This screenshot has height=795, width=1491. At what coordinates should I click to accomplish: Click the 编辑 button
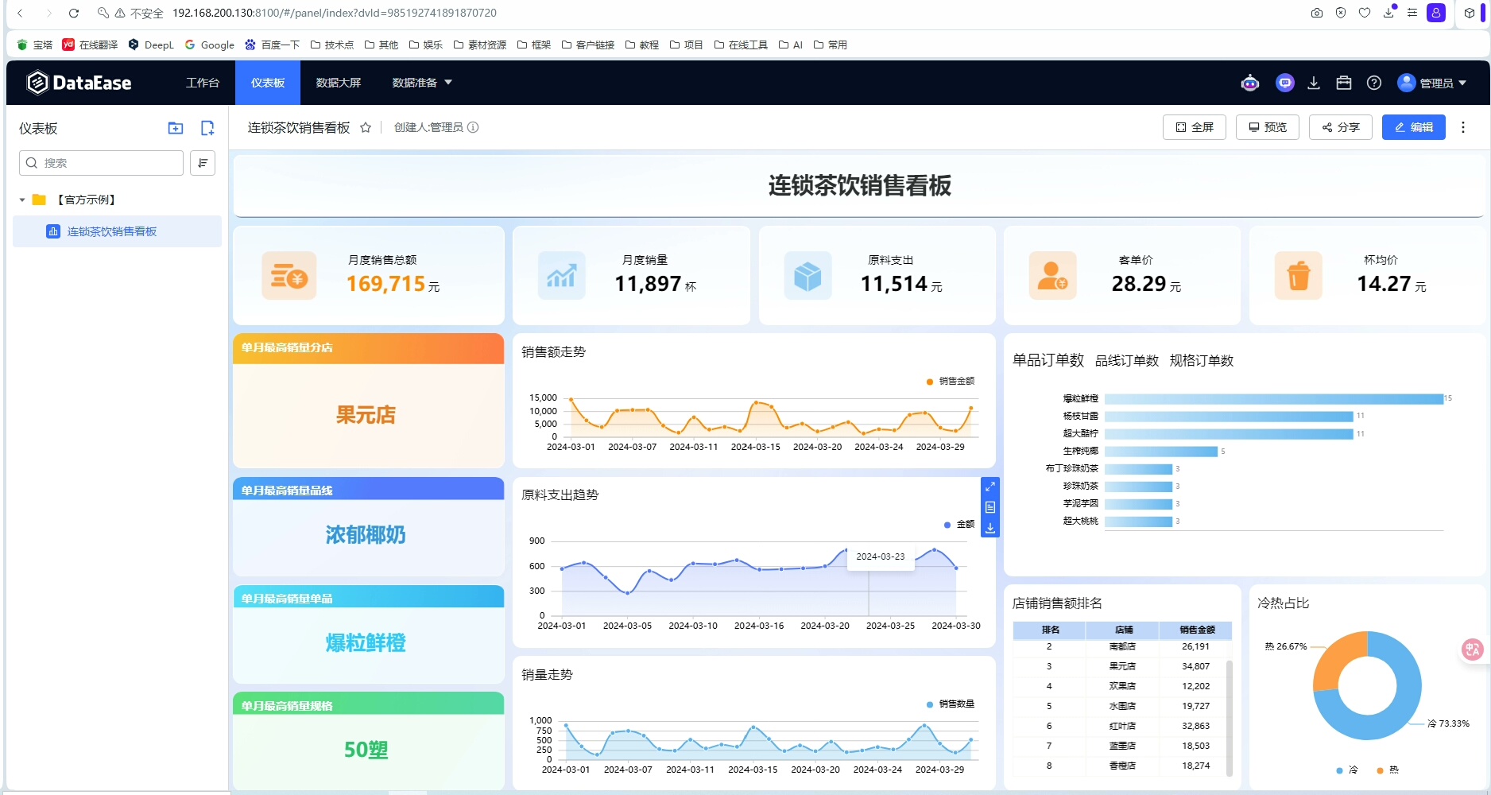point(1413,127)
